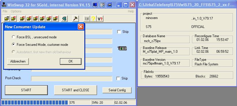
Task: Click the V? version info icon
Action: (100, 19)
